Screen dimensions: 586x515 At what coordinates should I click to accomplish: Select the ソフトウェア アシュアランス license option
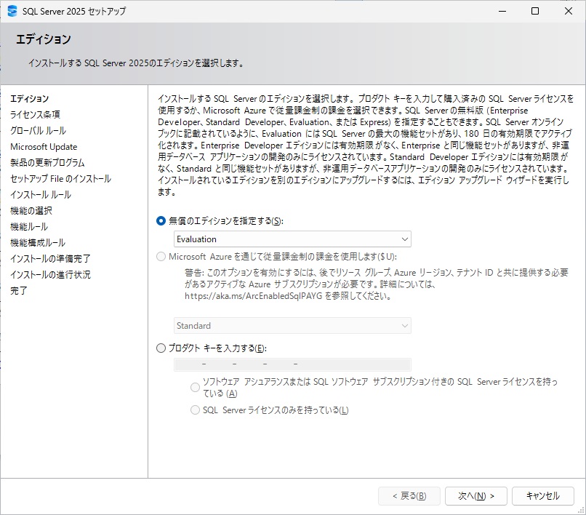click(195, 387)
